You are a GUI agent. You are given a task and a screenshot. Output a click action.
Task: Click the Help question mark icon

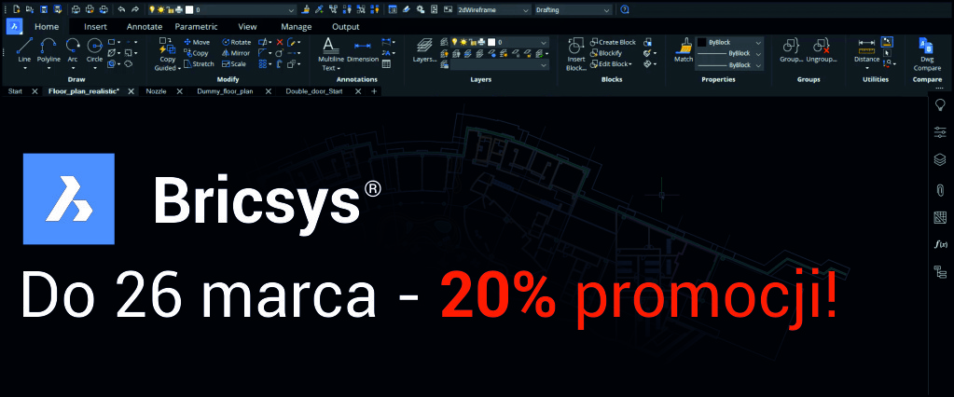point(625,9)
